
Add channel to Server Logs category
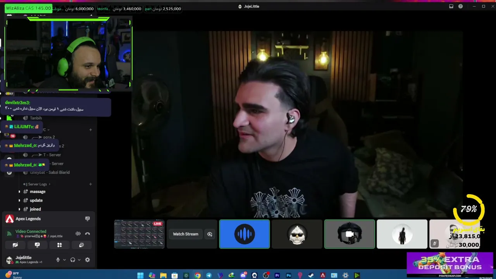(x=91, y=184)
